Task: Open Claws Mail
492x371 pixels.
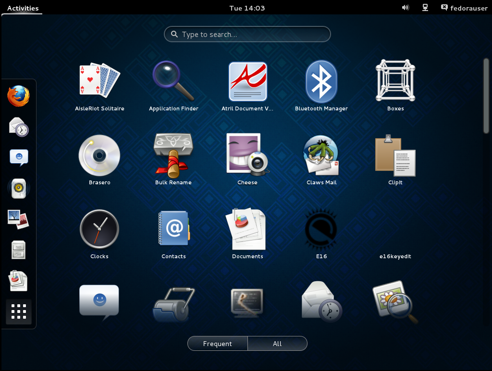Action: pyautogui.click(x=321, y=155)
